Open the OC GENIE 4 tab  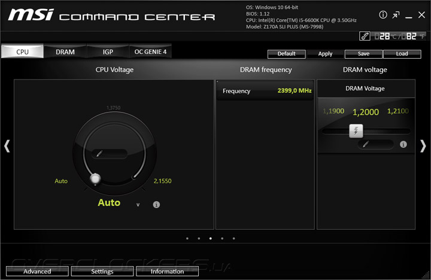(150, 51)
